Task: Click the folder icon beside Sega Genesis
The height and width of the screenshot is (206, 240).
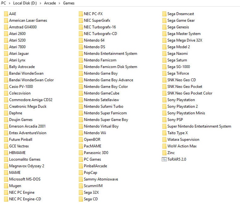Action: 164,27
